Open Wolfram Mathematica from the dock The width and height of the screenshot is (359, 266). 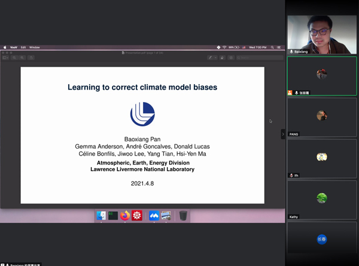137,215
